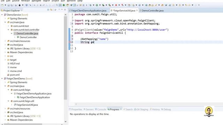Place cursor after 'String ge' on line 10
Viewport: 223px width, 125px height.
pos(94,42)
